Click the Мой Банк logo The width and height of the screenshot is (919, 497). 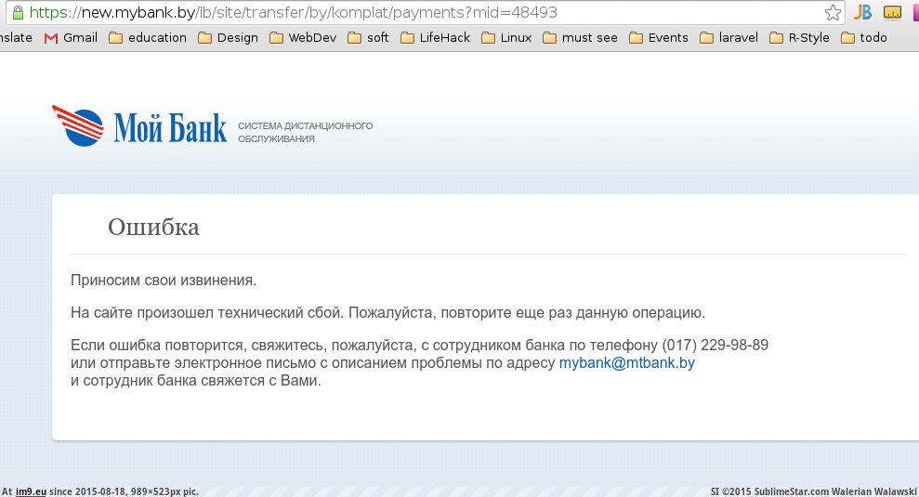[x=139, y=127]
